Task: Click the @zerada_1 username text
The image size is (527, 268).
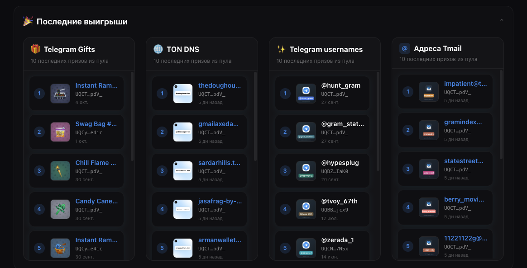Action: (337, 240)
